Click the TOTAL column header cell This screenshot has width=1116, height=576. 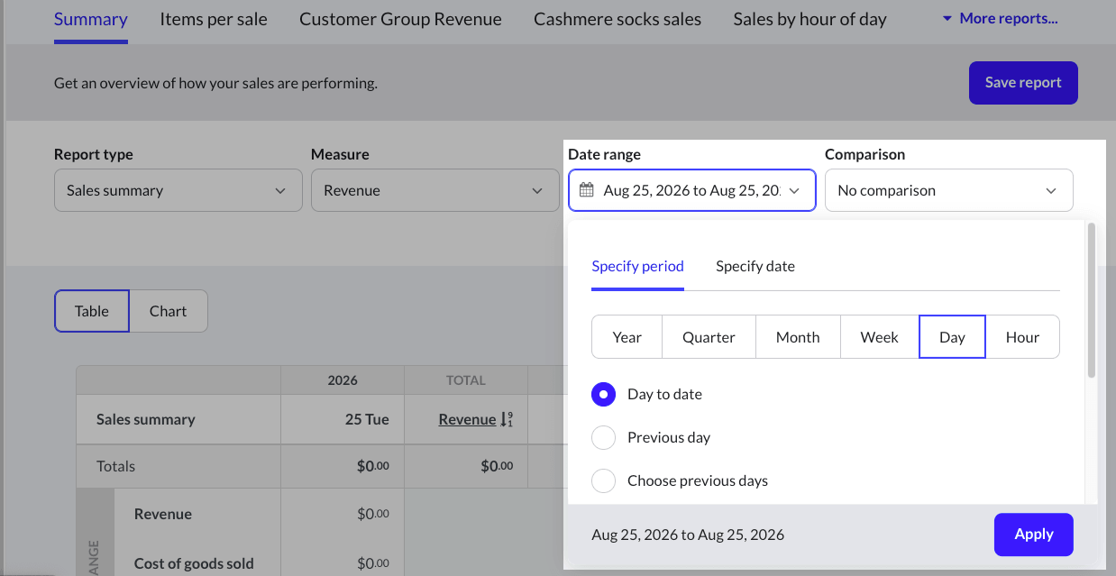point(466,380)
